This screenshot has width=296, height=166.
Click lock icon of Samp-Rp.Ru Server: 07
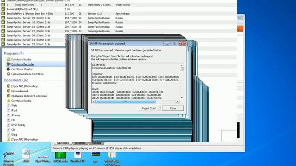coord(3,31)
